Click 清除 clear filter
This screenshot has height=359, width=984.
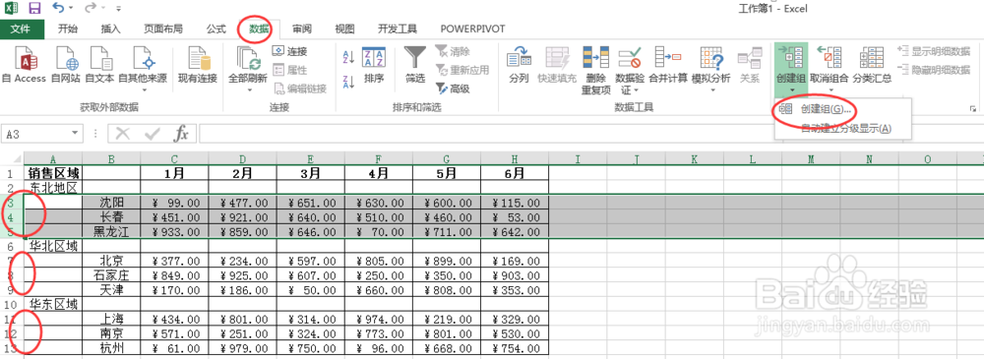pos(453,51)
